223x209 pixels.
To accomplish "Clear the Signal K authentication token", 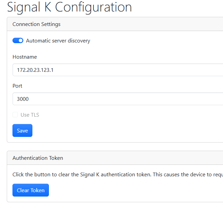I will (x=31, y=190).
